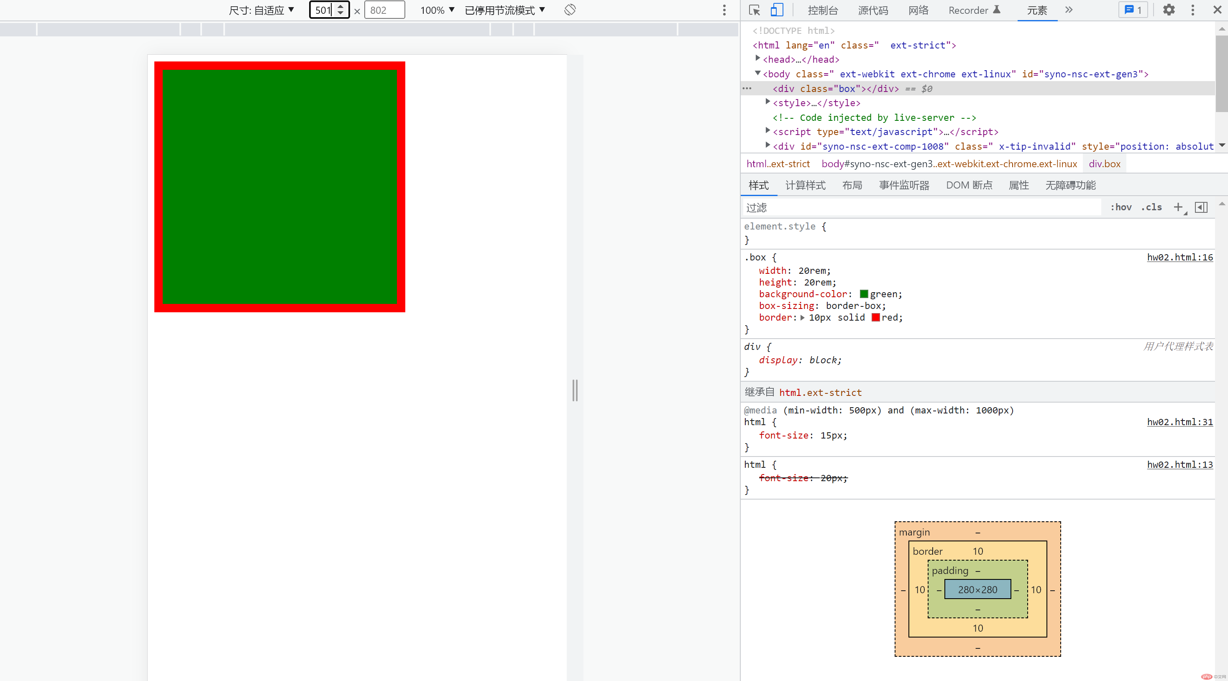1228x681 pixels.
Task: Grab the viewport resize handle bar
Action: pos(575,390)
